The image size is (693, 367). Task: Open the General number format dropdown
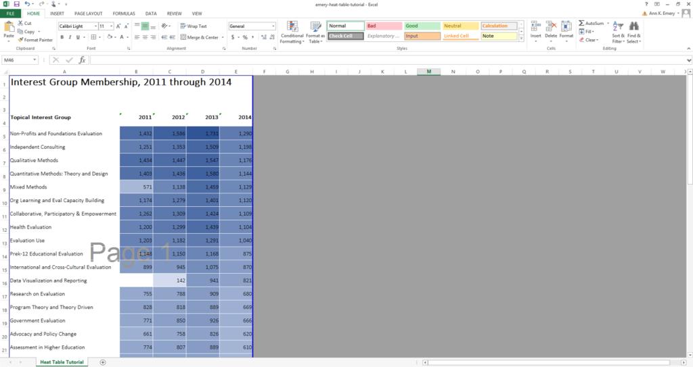coord(273,26)
